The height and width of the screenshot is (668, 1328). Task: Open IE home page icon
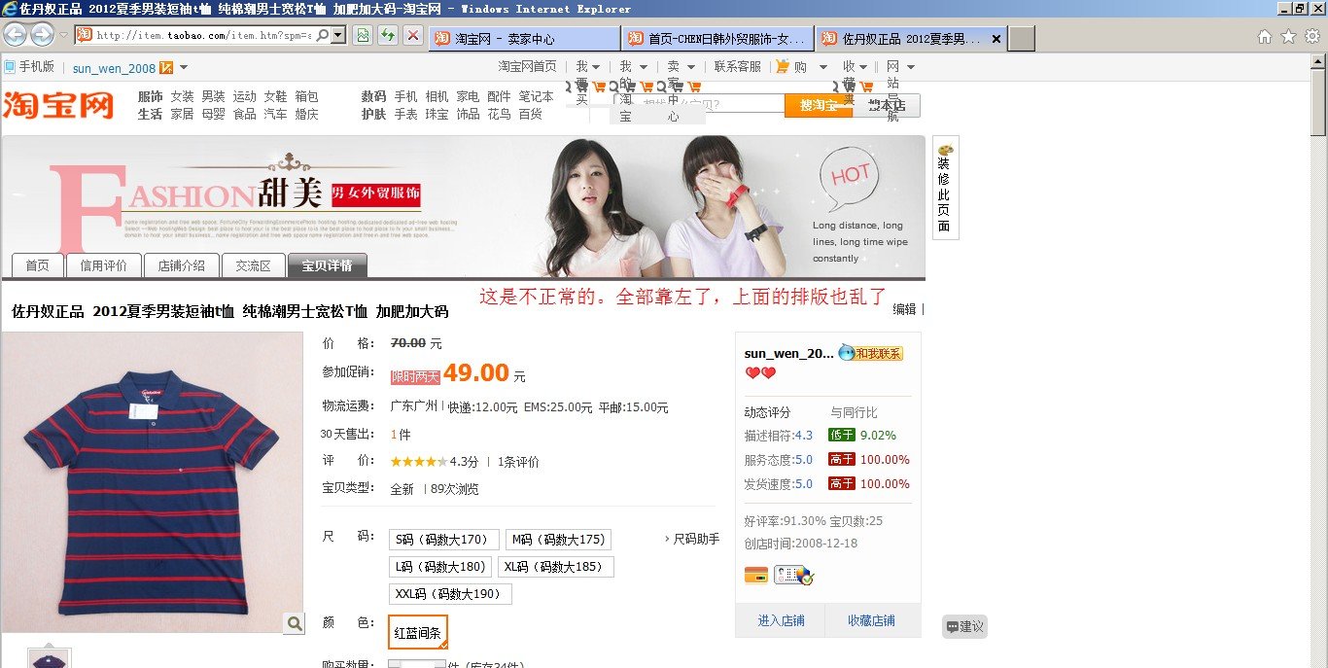(1265, 37)
